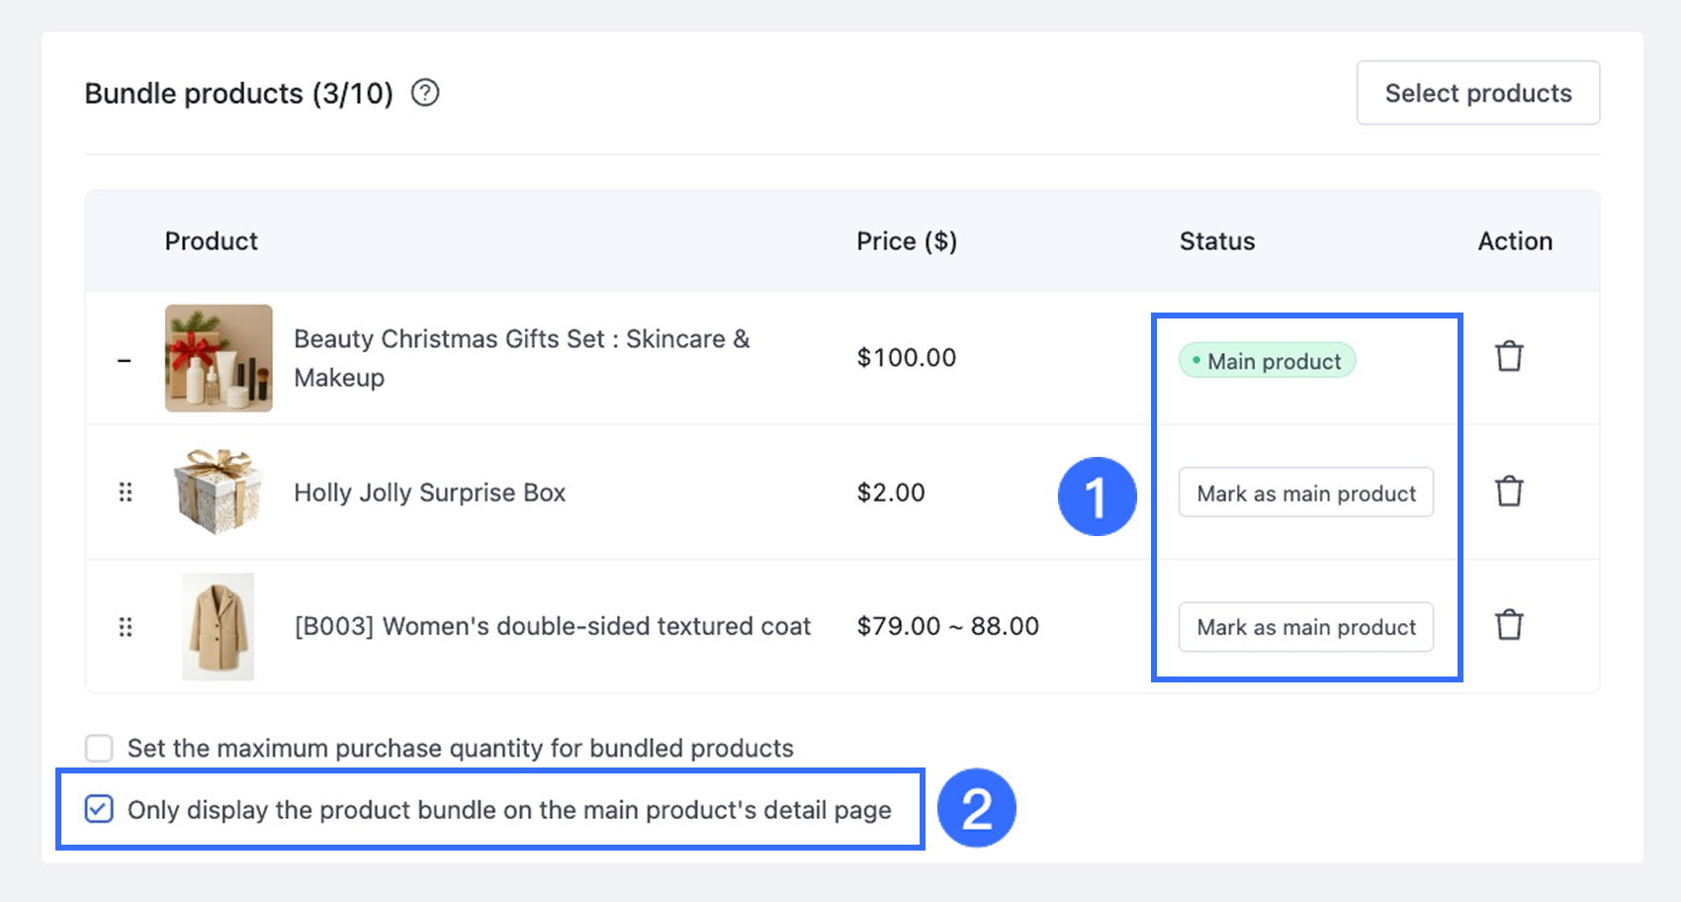
Task: Mark Women's textured coat as main product
Action: click(x=1305, y=627)
